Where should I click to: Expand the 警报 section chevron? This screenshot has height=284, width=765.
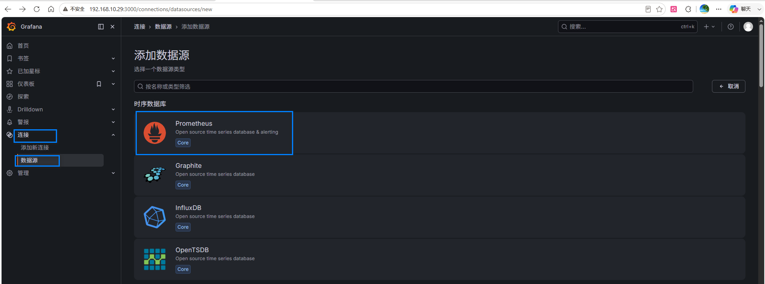[x=113, y=122]
